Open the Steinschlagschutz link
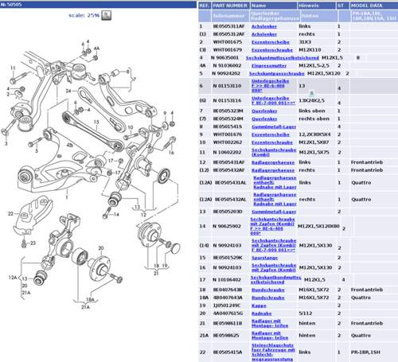This screenshot has width=398, height=362. (273, 352)
